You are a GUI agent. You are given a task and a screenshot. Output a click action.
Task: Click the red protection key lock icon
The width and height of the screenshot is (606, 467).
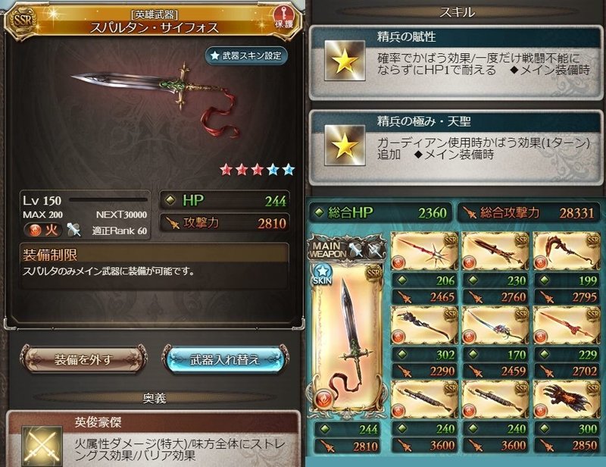(x=283, y=18)
